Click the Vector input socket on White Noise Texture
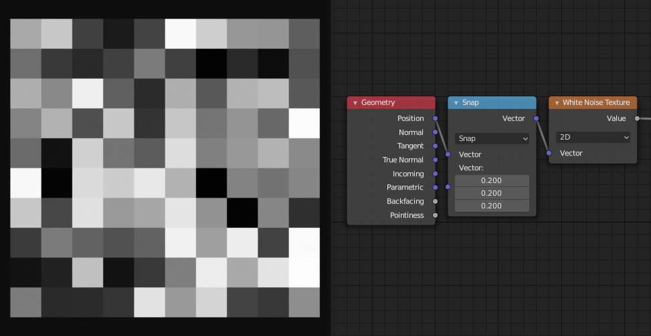 549,153
